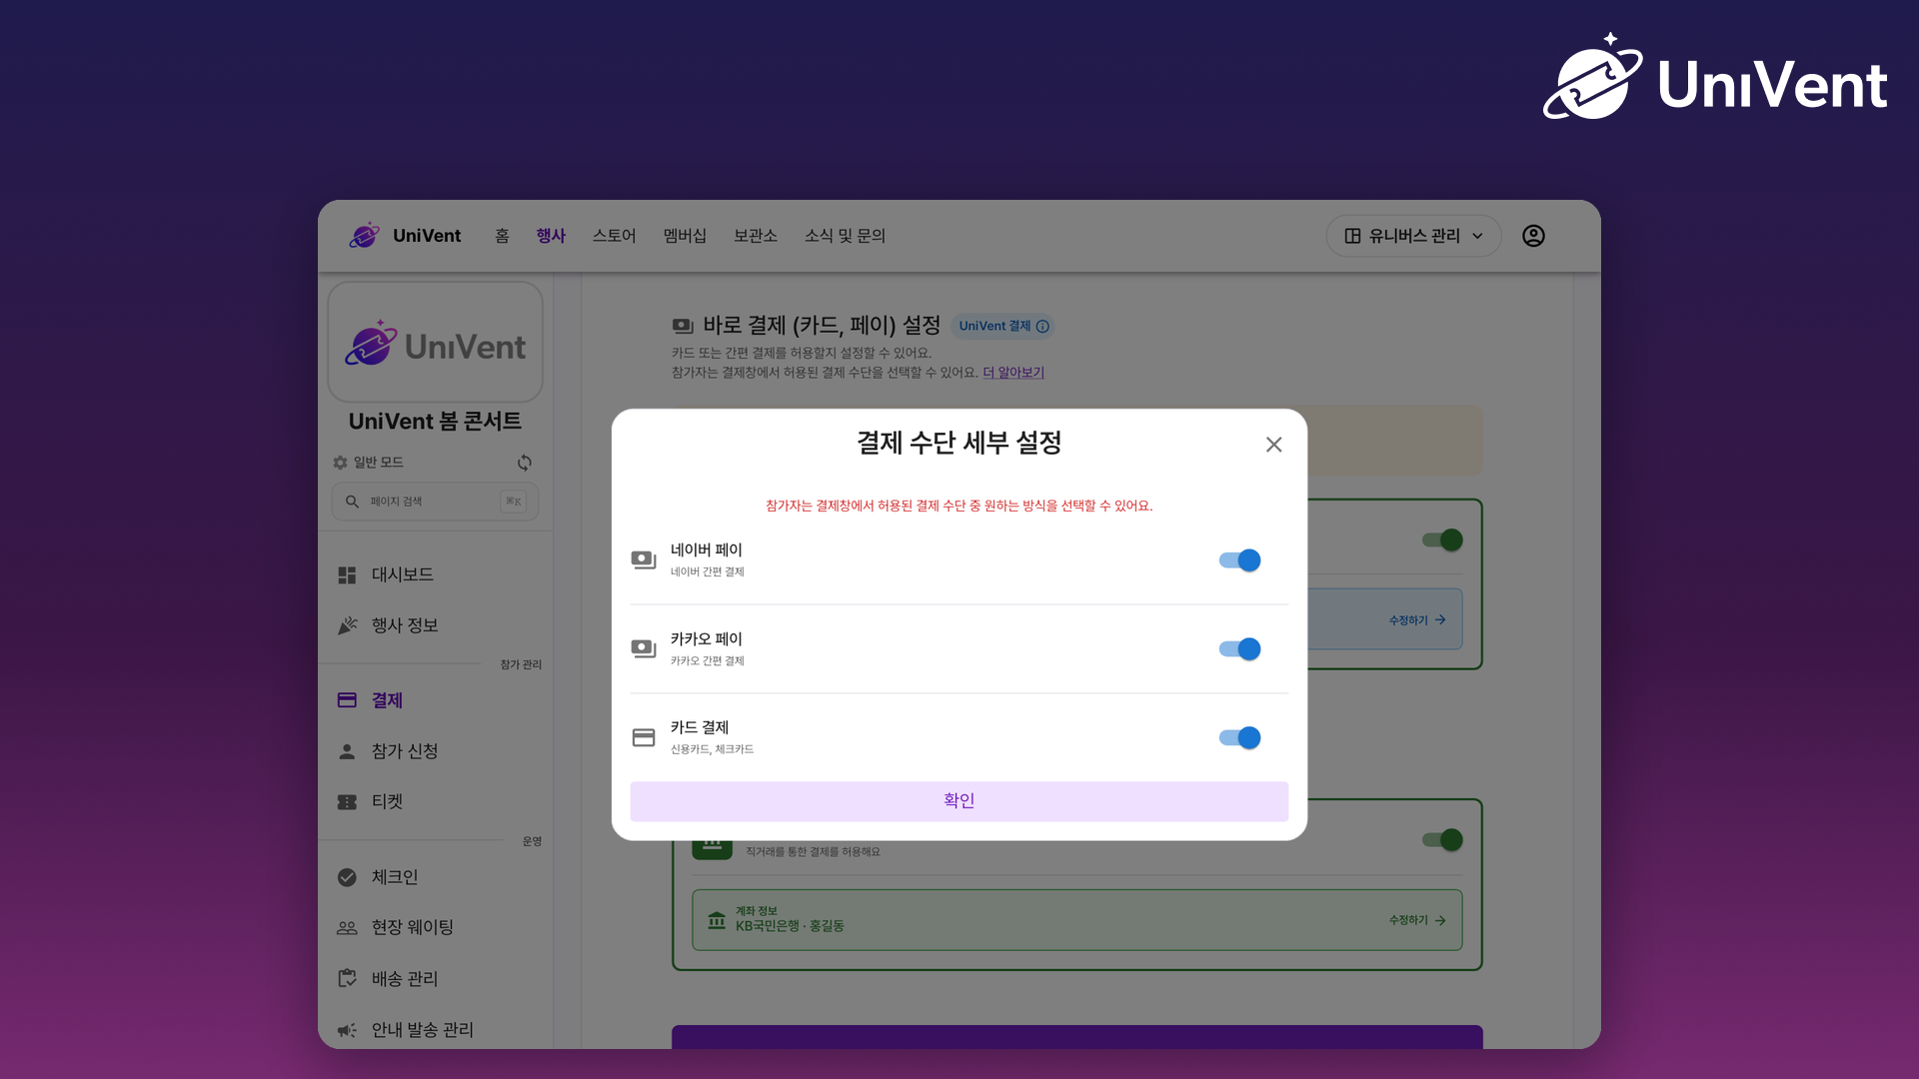
Task: Click the KB국민은행 · 홍길동 account text
Action: [x=790, y=927]
